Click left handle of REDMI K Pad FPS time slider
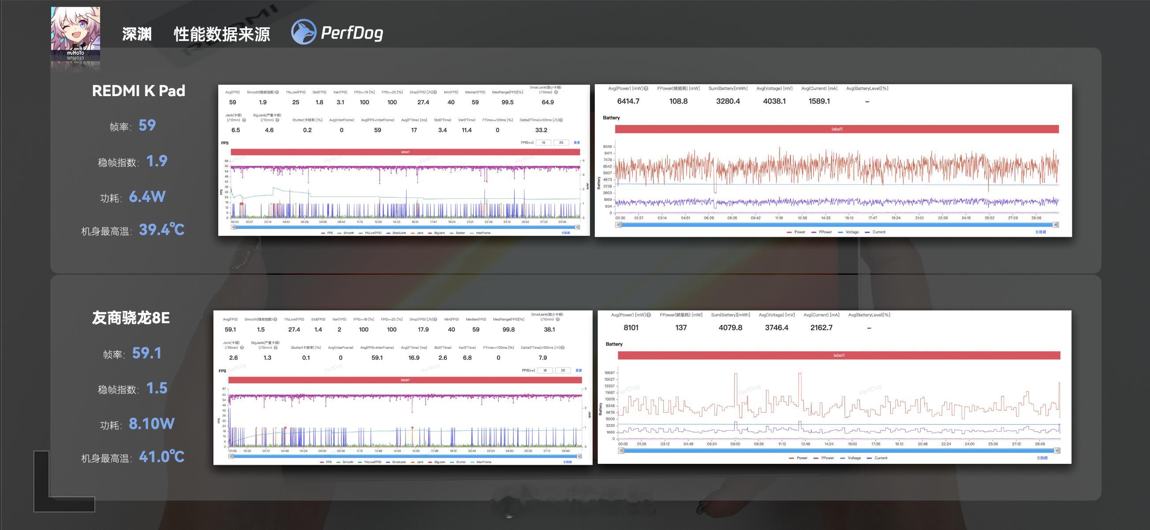 (233, 227)
